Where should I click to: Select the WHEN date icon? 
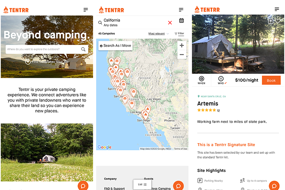pos(201,80)
